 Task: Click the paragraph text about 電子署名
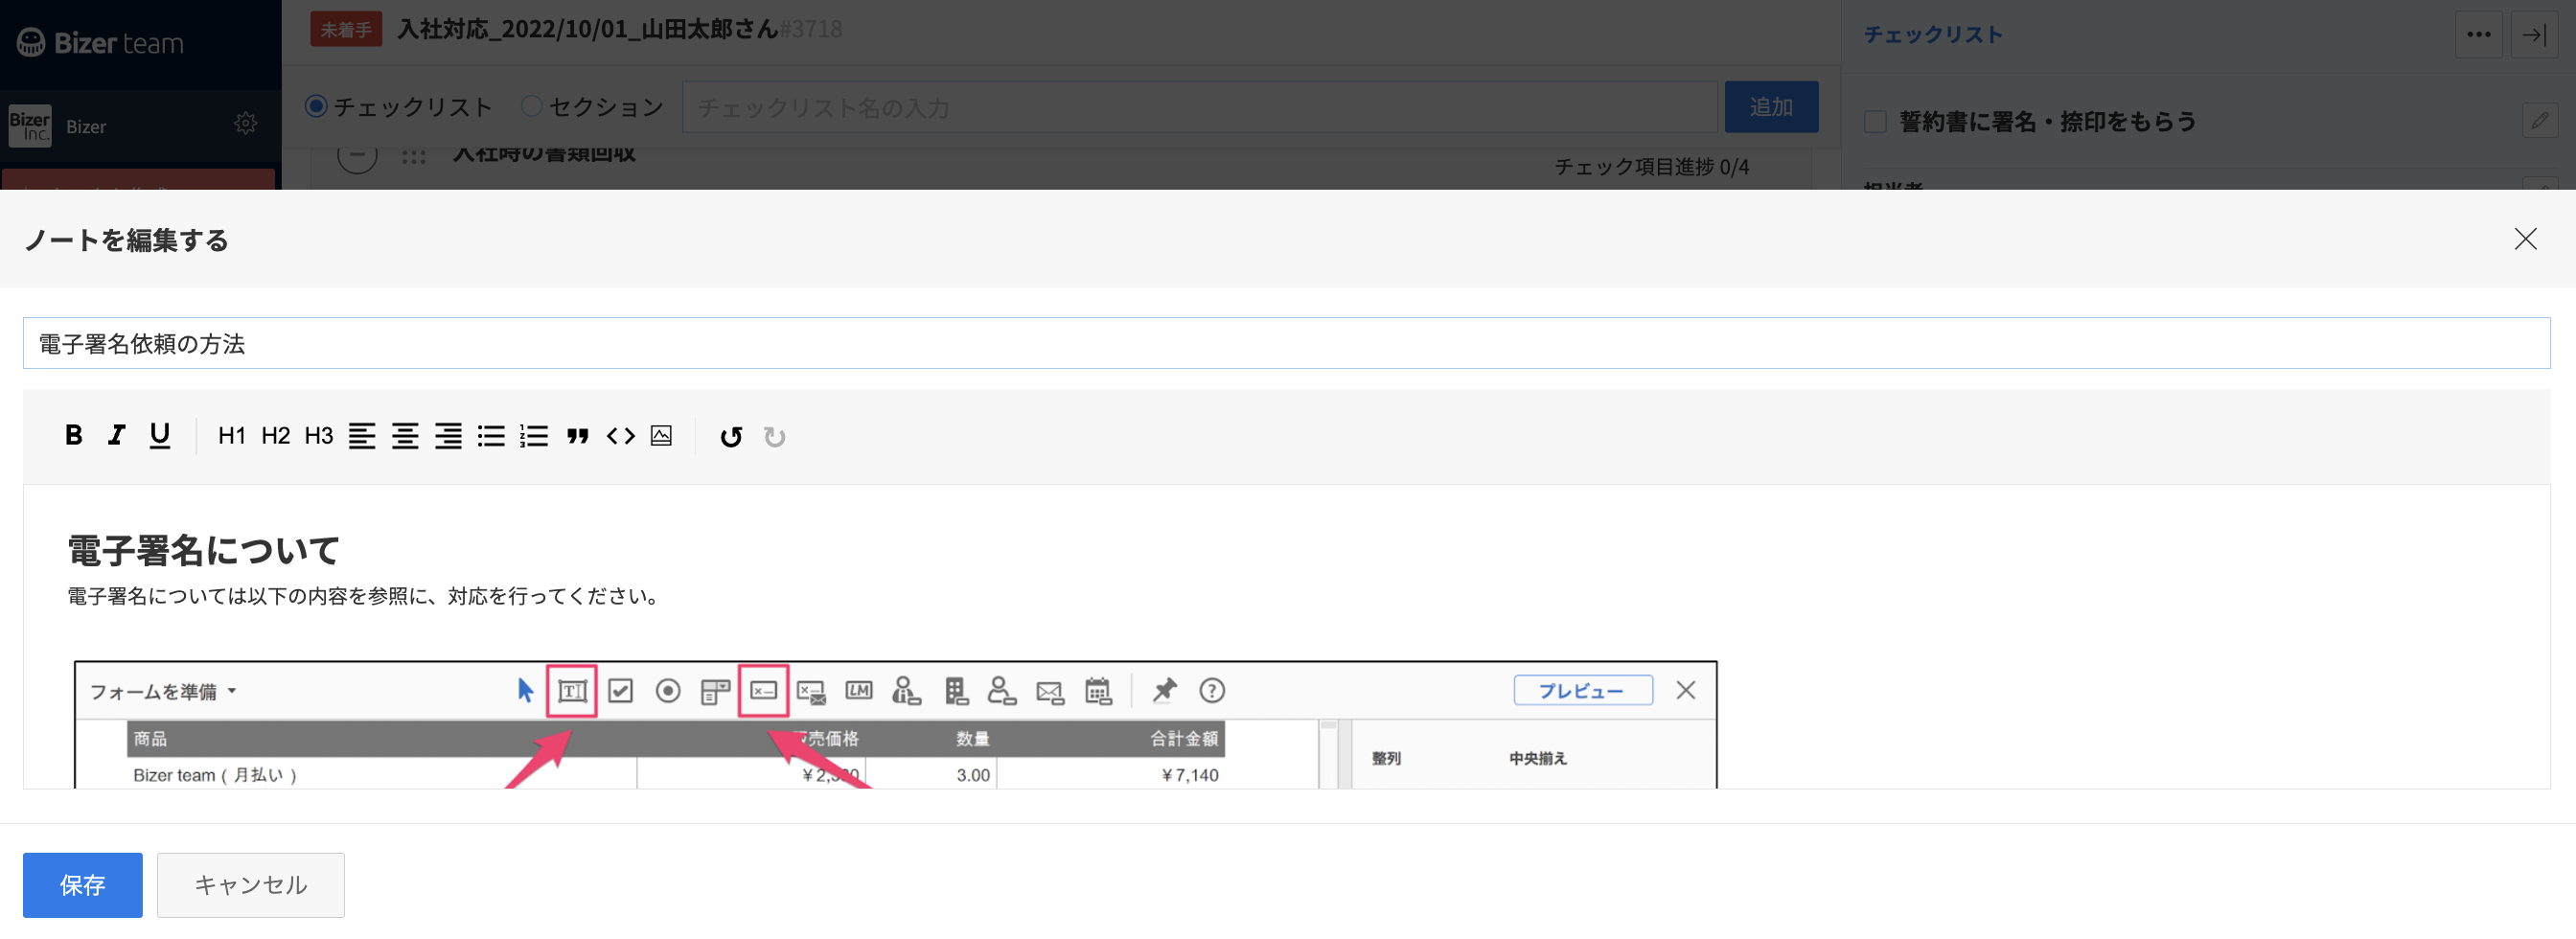[x=364, y=597]
